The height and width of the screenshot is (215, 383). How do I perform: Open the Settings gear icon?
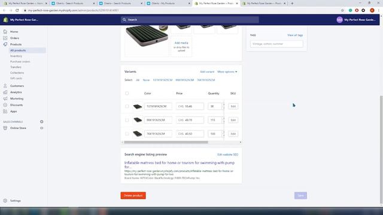click(5, 201)
